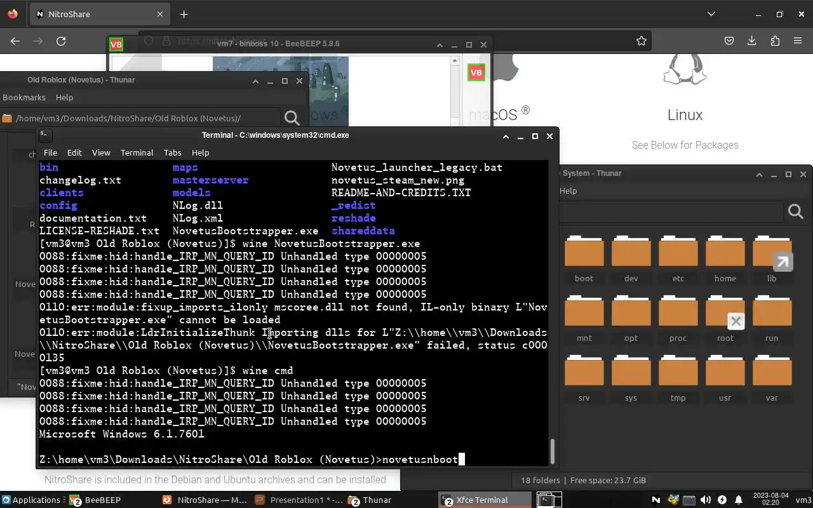Open the Help menu in Terminal
Screen dimensions: 813x508
tap(200, 152)
